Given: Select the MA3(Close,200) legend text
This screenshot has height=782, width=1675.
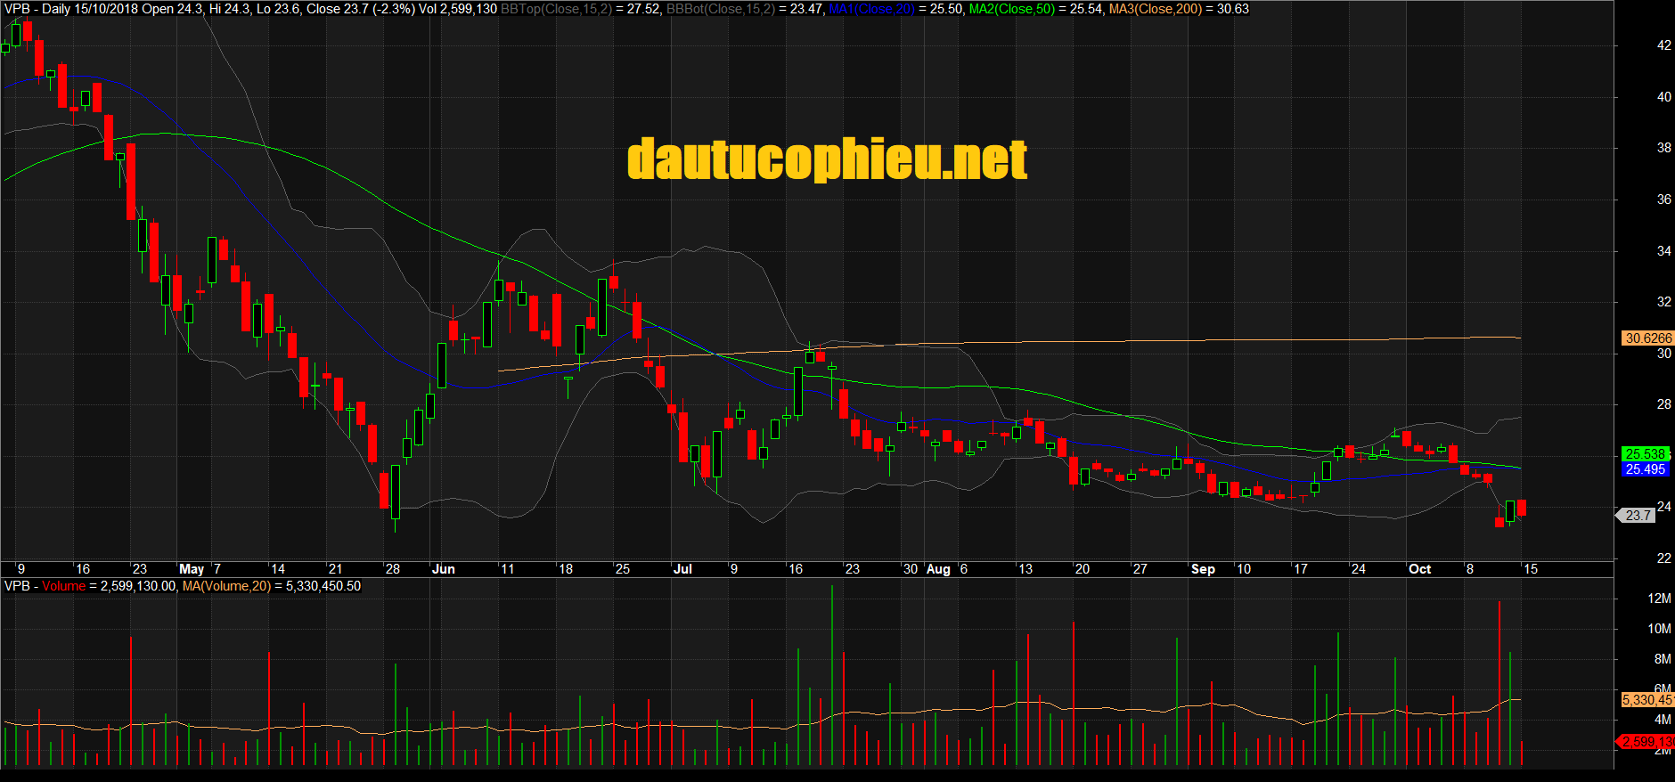Looking at the screenshot, I should 1156,9.
